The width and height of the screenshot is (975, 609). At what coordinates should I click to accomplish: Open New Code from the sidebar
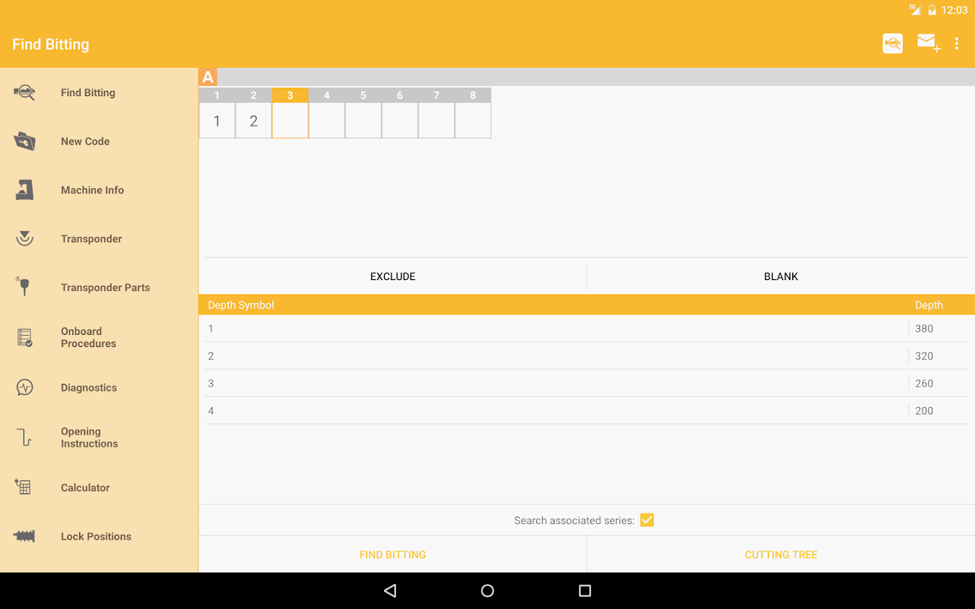click(x=24, y=141)
